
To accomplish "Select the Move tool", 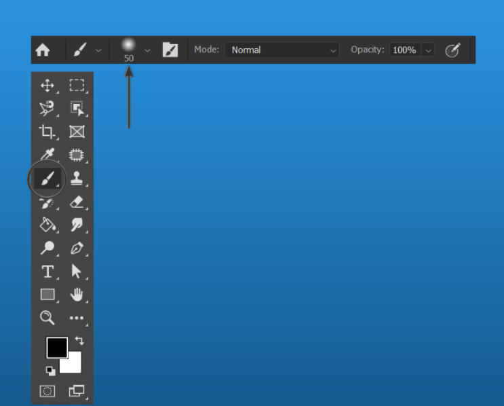I will coord(47,86).
